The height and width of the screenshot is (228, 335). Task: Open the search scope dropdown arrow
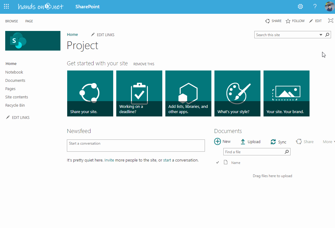321,35
